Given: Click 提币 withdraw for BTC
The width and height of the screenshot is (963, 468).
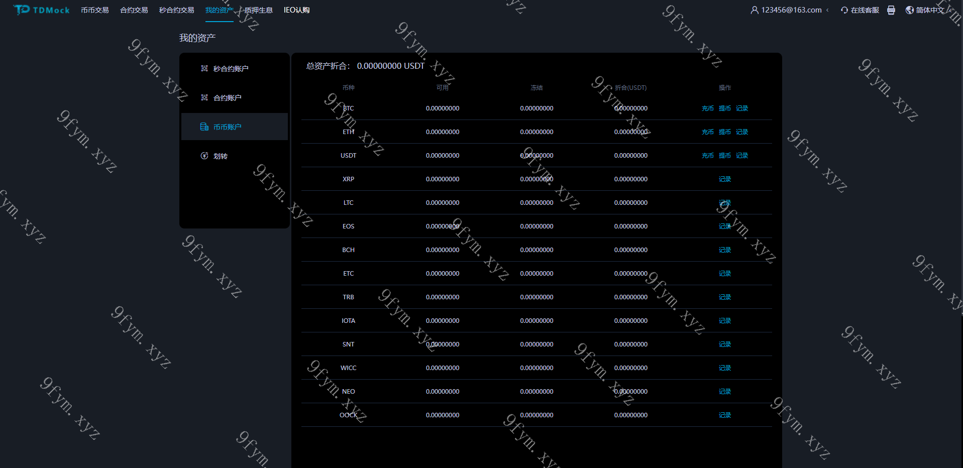Looking at the screenshot, I should (725, 108).
